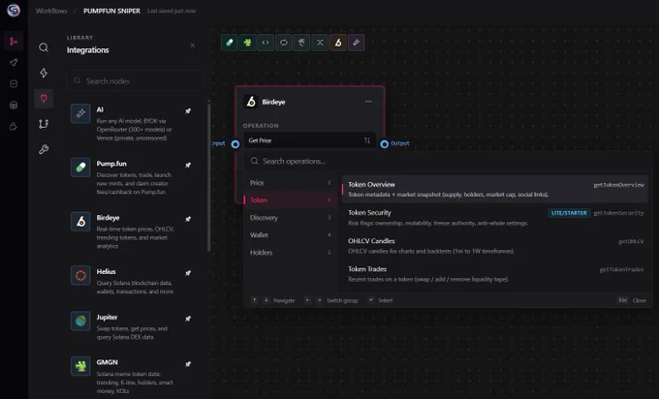Pin the Pump.fun integration

pos(188,165)
